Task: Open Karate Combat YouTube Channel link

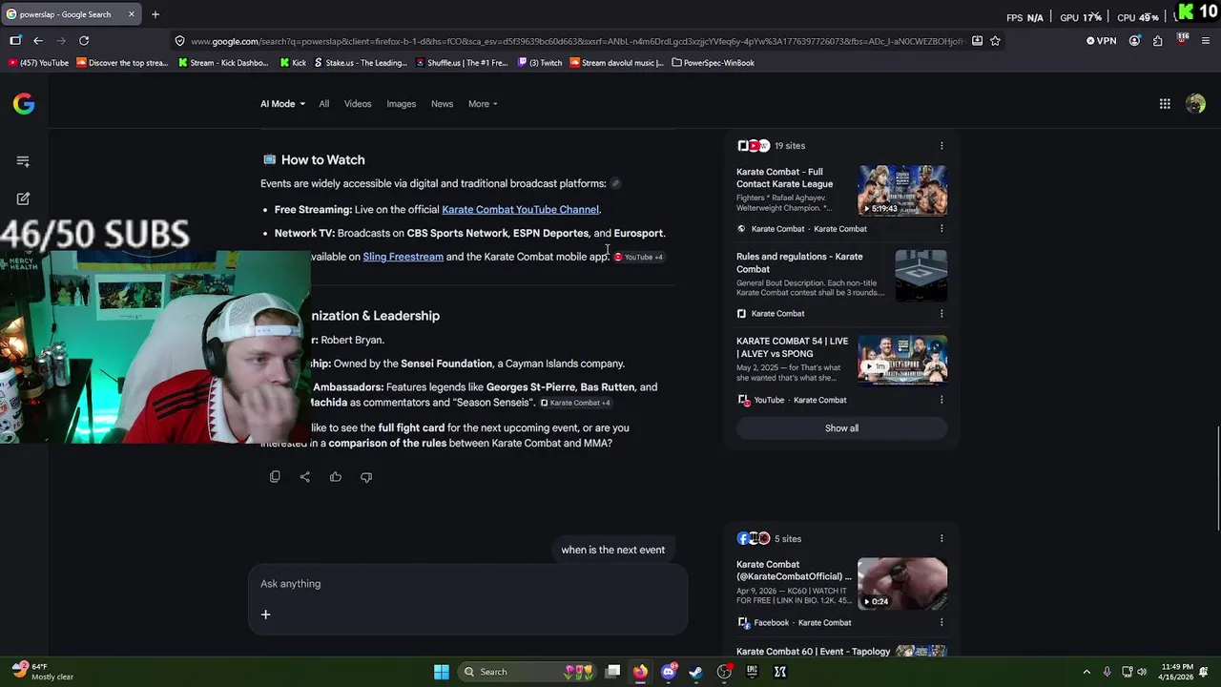Action: click(520, 210)
